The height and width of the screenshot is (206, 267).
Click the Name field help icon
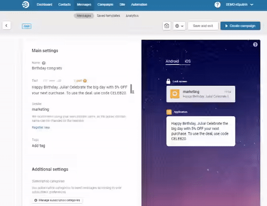pos(44,63)
